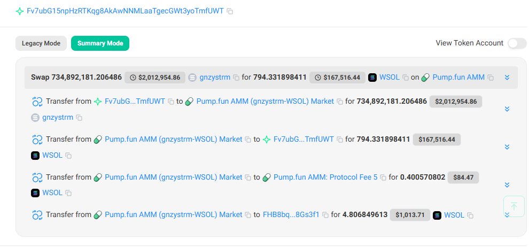Click transfer icon of the 0.400570802 row

coord(37,177)
